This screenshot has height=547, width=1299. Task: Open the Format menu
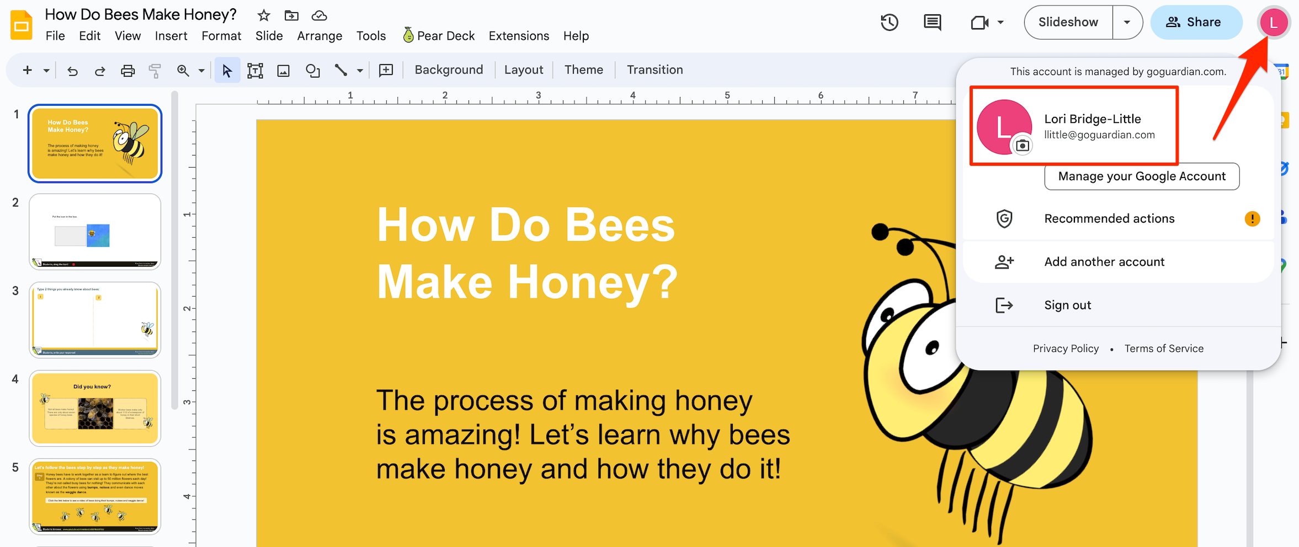pos(221,36)
